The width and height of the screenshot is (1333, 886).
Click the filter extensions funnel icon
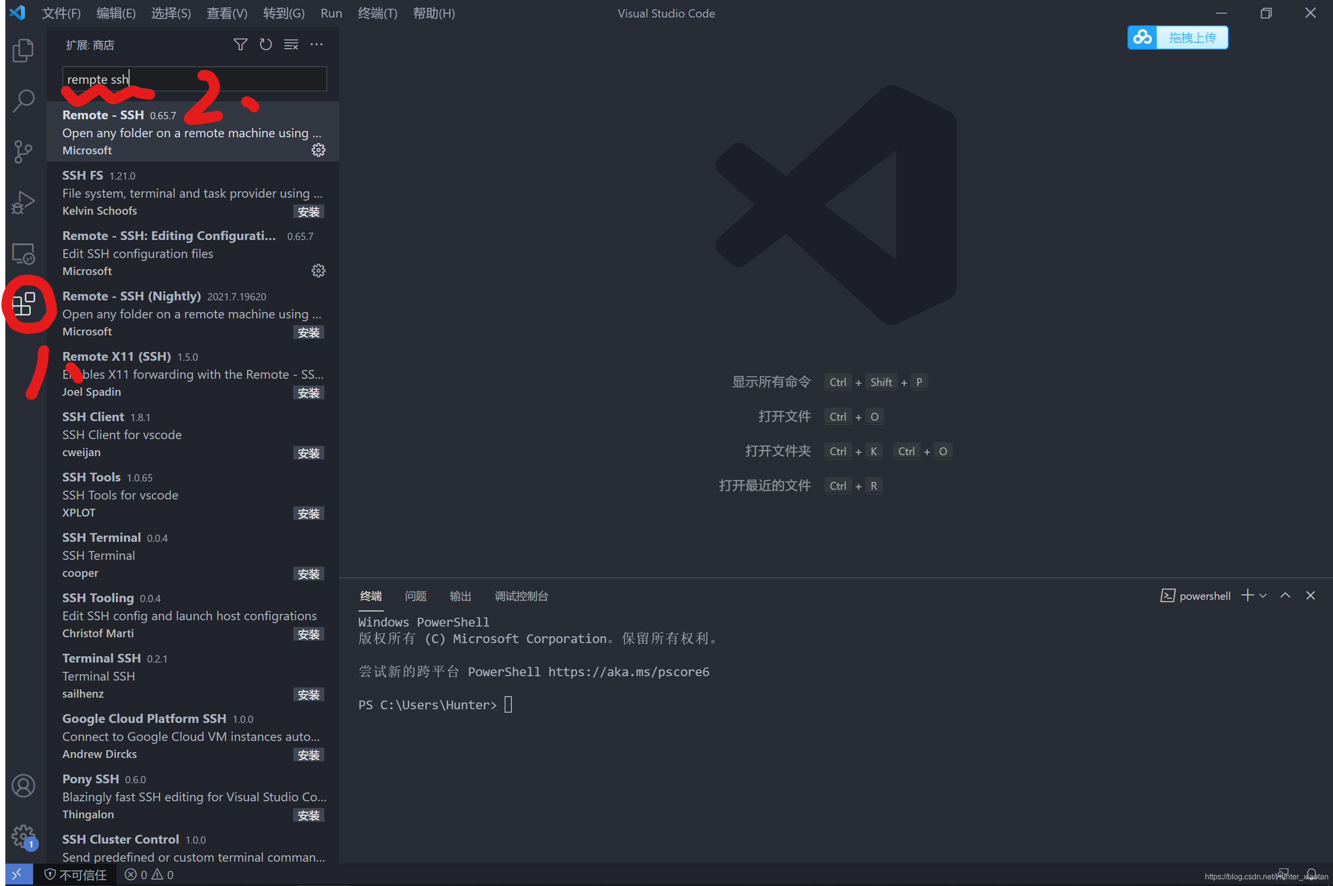tap(240, 44)
